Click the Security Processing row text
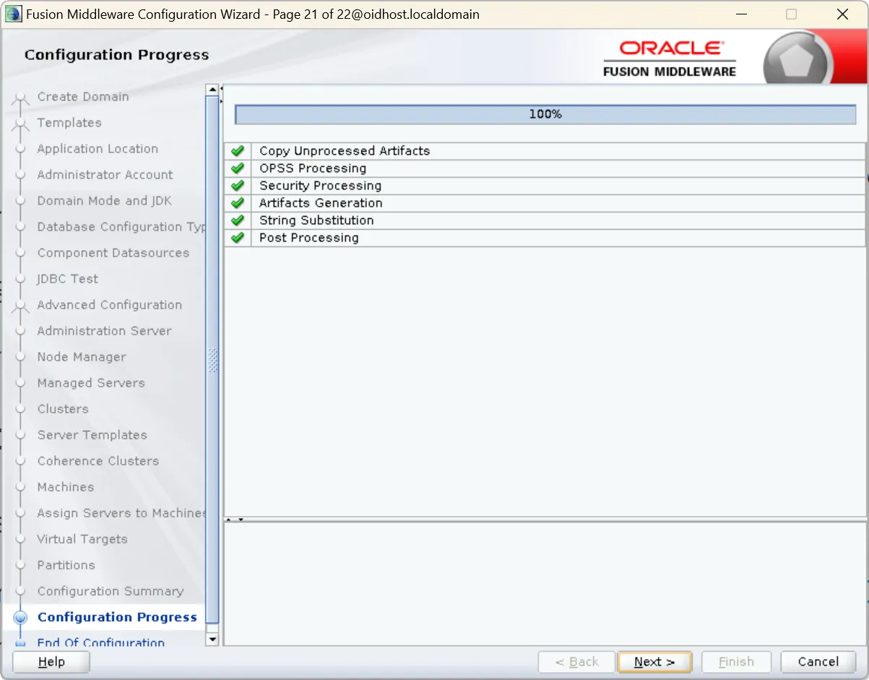The width and height of the screenshot is (869, 680). (x=321, y=186)
